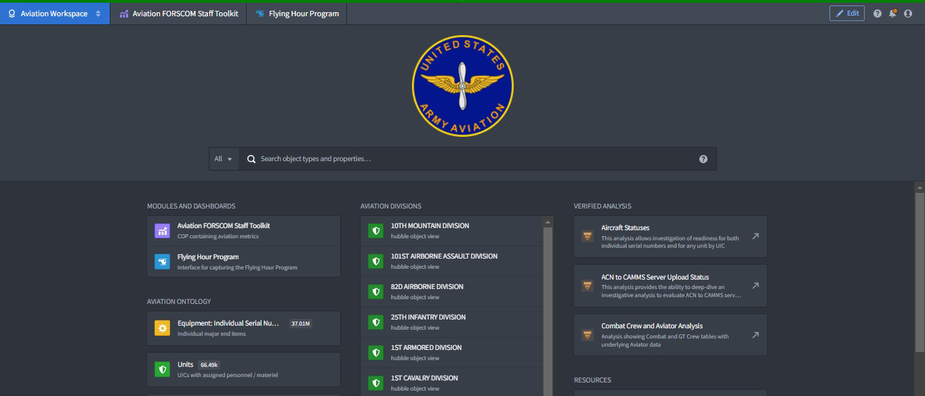The width and height of the screenshot is (925, 396).
Task: Click the 66.49k Units count badge
Action: [x=209, y=365]
